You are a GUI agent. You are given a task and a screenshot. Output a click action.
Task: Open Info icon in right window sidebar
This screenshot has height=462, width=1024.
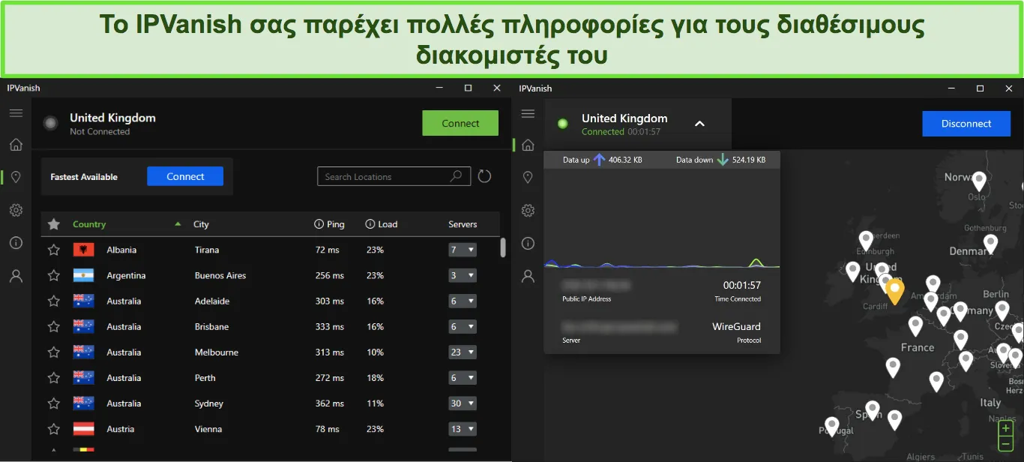[x=528, y=243]
